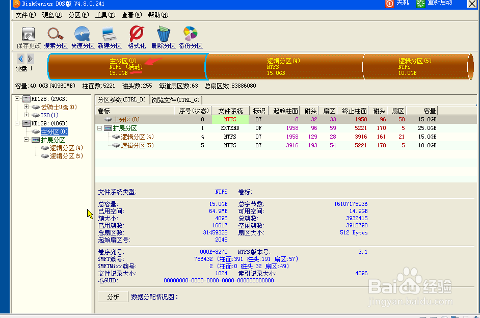This screenshot has width=480, height=318.
Task: Click the Shutdown (关机) power icon
Action: coord(390,4)
